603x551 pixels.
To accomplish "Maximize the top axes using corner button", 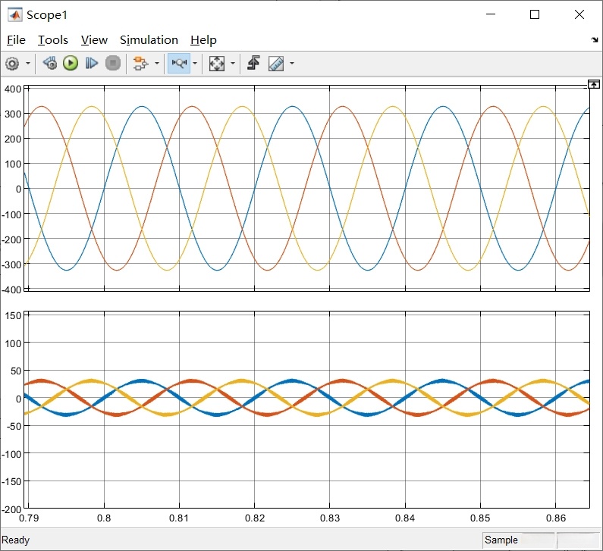I will [x=594, y=84].
